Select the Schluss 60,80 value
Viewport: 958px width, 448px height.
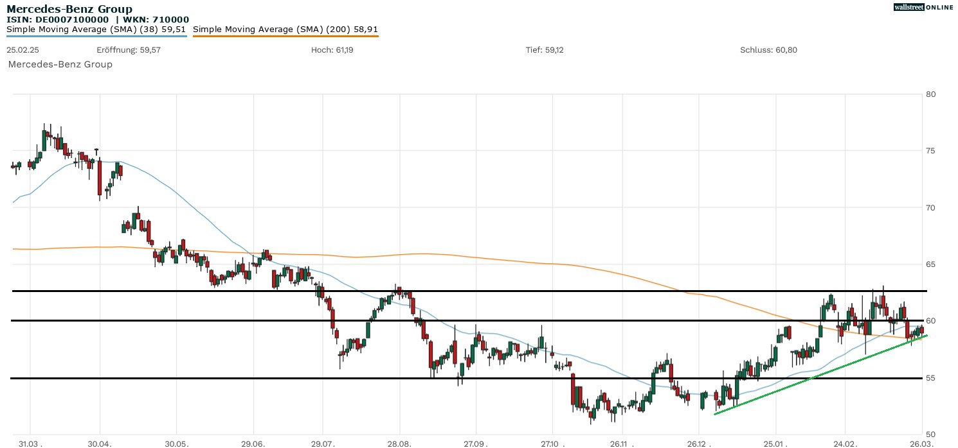(x=768, y=49)
